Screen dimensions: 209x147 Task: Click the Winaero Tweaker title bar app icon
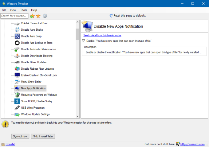(4, 4)
